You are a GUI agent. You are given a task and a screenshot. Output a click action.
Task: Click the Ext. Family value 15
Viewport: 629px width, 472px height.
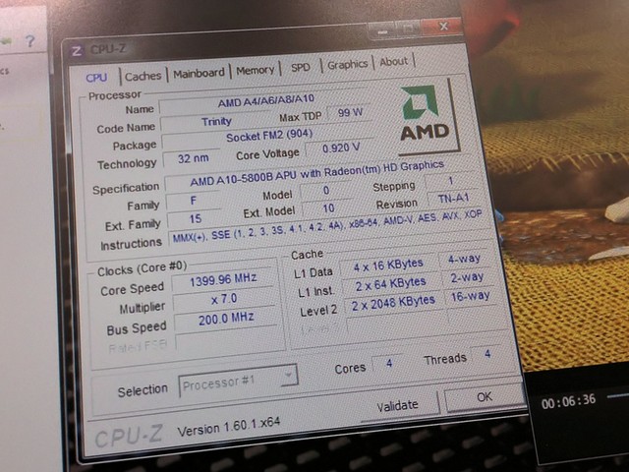(195, 219)
